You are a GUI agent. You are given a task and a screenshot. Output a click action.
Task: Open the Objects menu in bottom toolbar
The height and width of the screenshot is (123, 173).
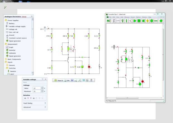pos(59,80)
